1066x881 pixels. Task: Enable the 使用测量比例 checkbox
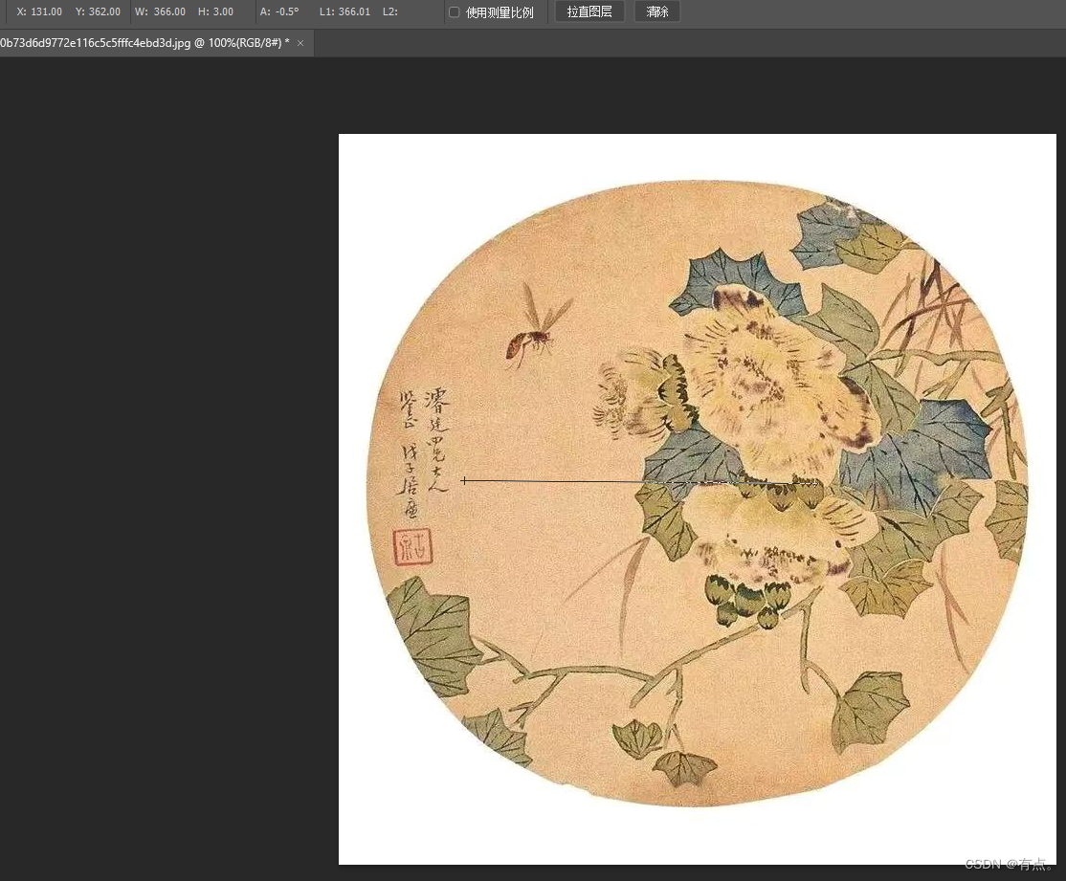455,11
